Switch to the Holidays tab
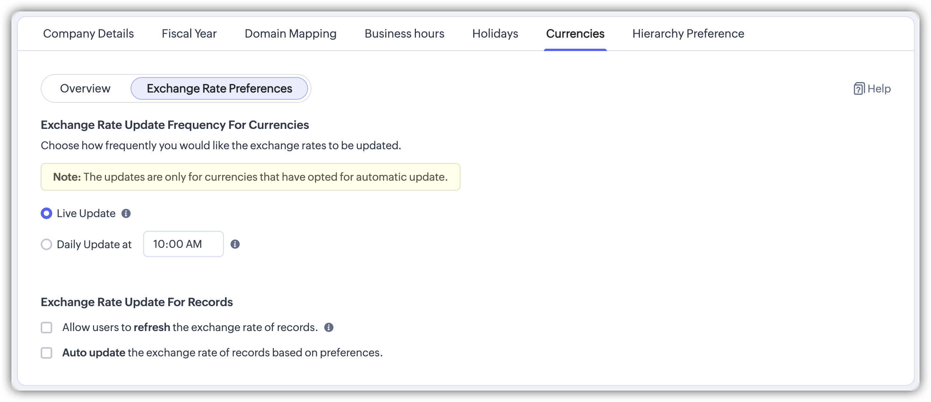The image size is (931, 402). 495,34
